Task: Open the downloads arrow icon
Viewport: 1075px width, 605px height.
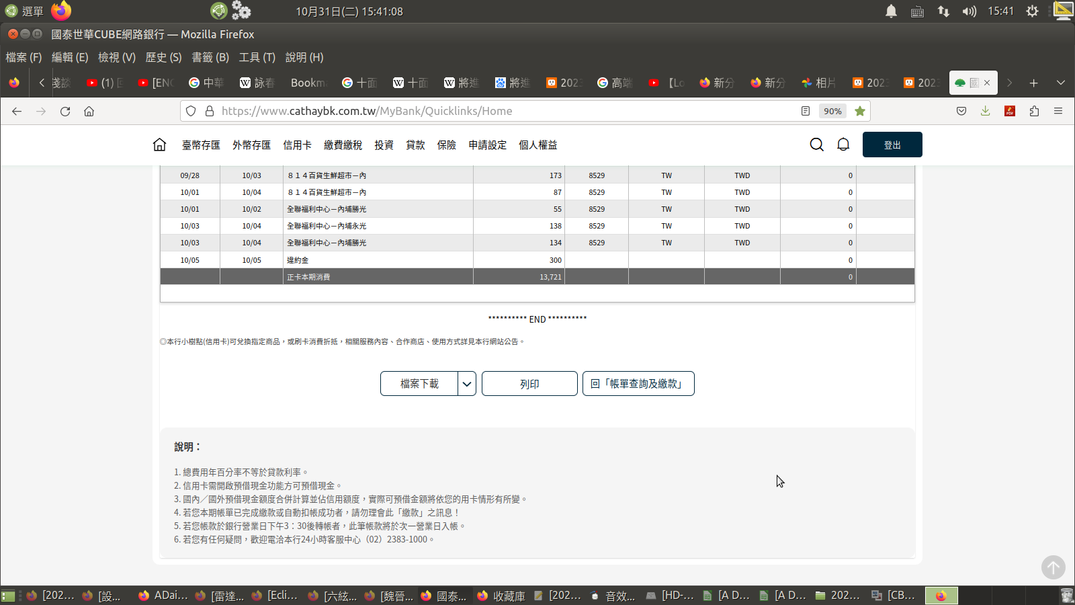Action: point(986,111)
